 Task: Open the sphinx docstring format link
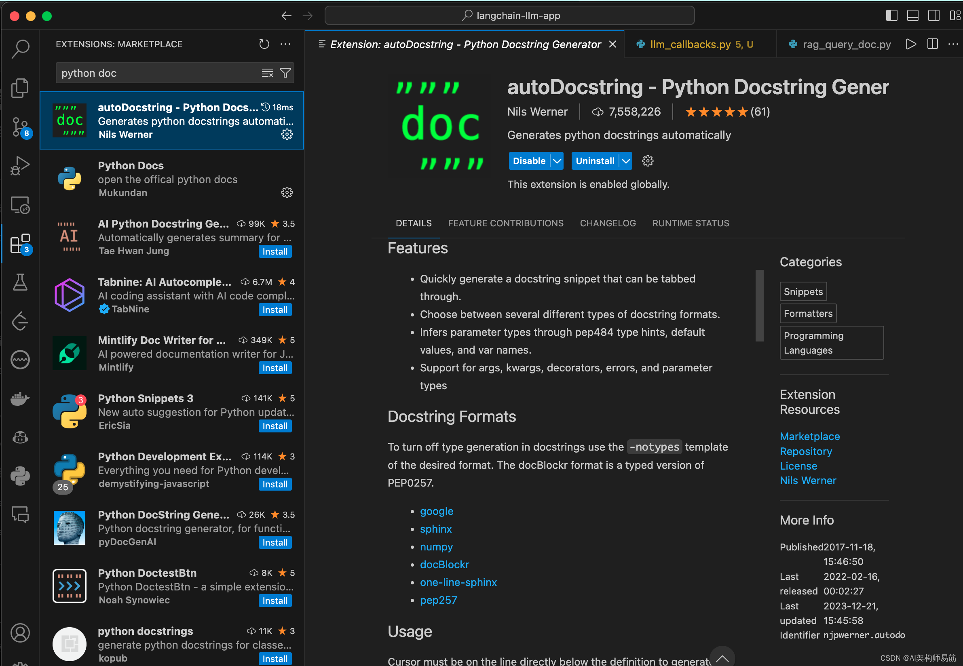click(435, 529)
